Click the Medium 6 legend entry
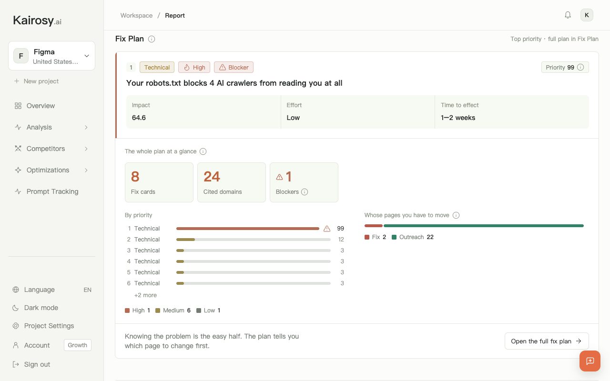 point(173,311)
